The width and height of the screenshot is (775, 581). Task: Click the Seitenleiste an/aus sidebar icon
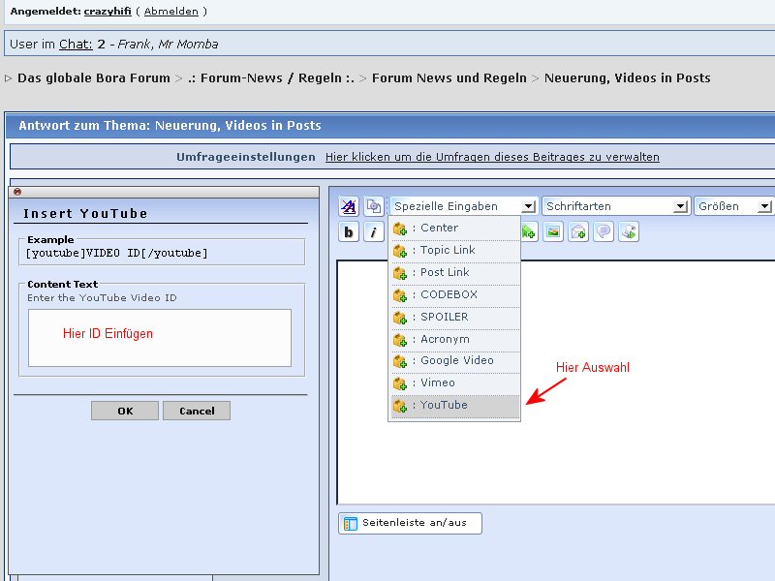click(x=351, y=523)
